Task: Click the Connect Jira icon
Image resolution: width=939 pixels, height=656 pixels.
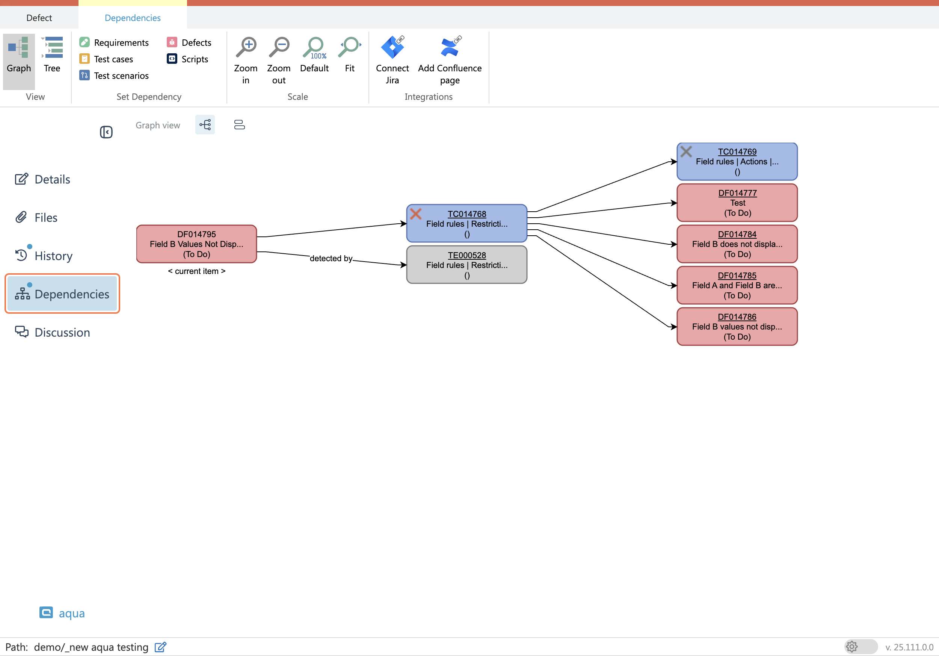Action: (392, 47)
